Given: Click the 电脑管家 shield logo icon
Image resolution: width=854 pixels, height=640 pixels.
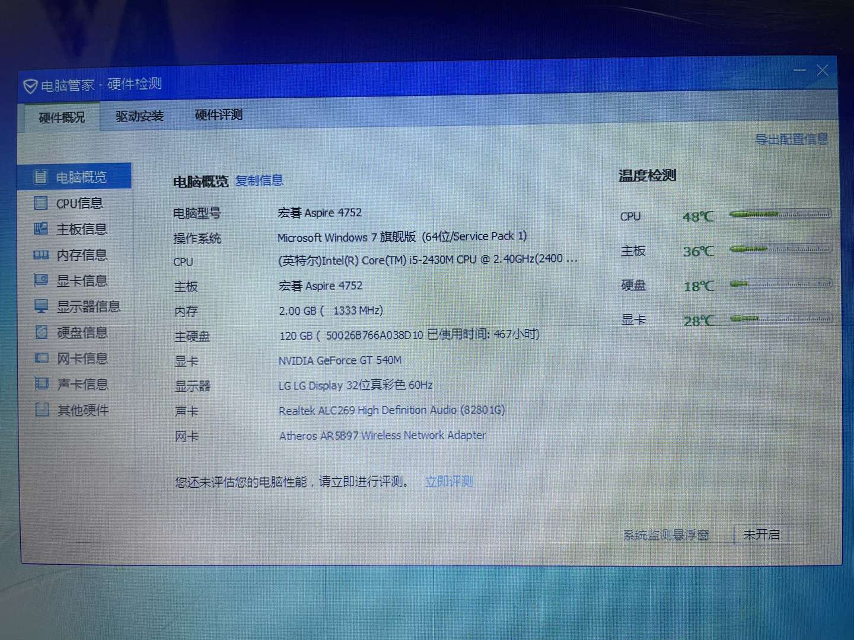Looking at the screenshot, I should (x=30, y=87).
